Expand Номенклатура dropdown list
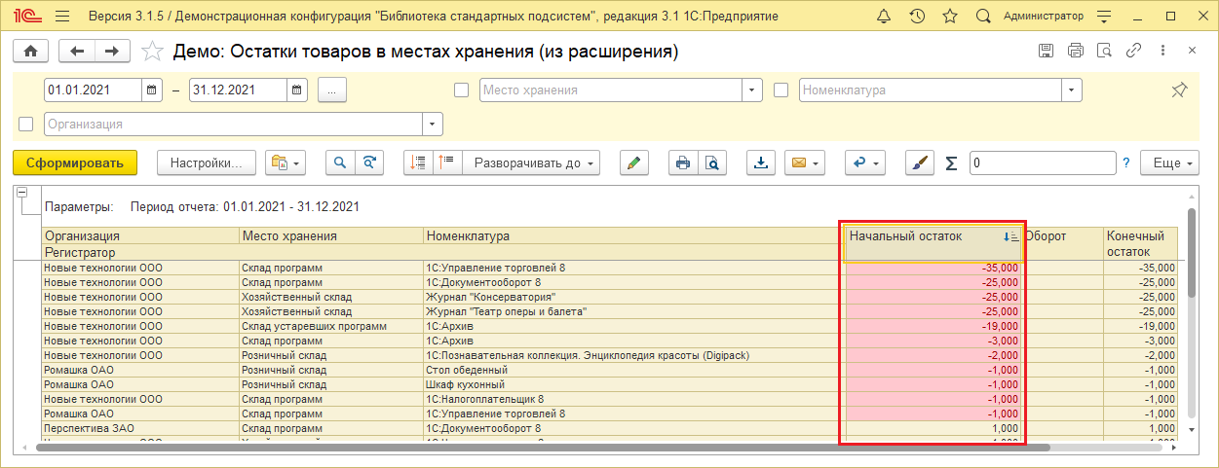The height and width of the screenshot is (468, 1219). pyautogui.click(x=1073, y=90)
